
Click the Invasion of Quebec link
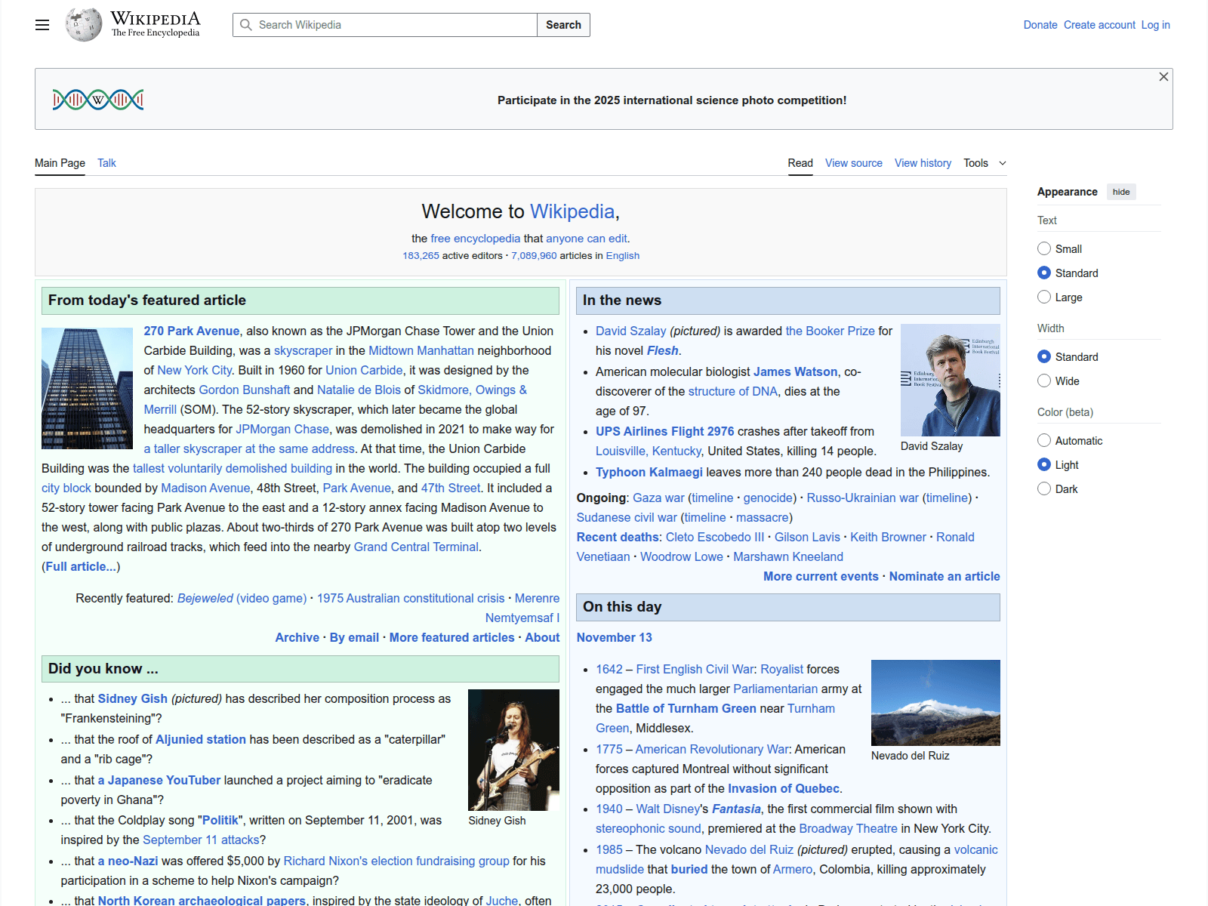click(784, 788)
